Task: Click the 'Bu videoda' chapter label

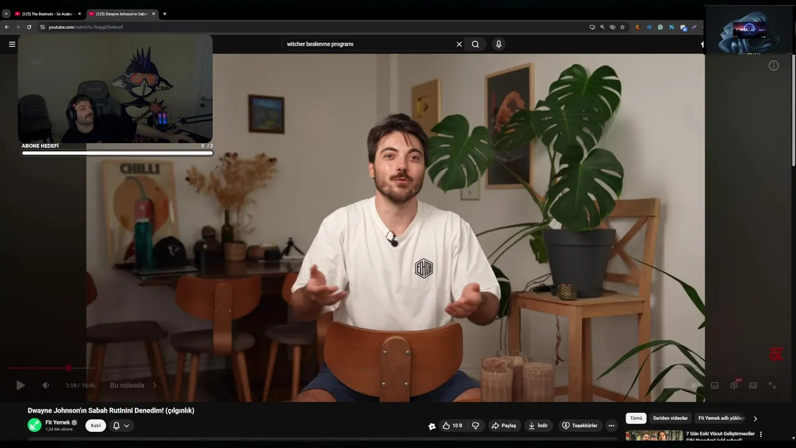Action: pyautogui.click(x=127, y=385)
